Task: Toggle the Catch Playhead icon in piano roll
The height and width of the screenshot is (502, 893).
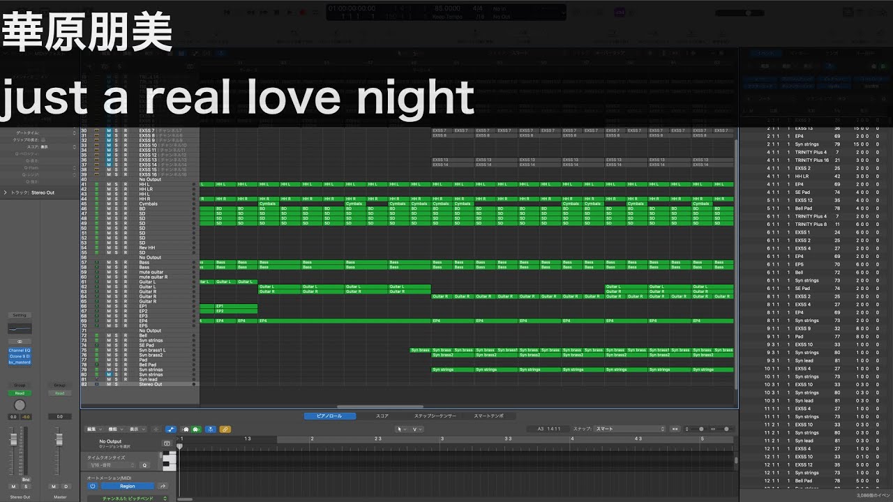Action: [x=210, y=429]
